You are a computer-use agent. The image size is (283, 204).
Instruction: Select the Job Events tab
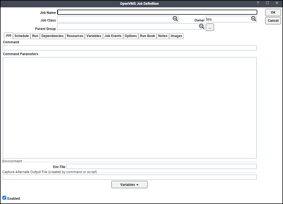[x=113, y=36]
